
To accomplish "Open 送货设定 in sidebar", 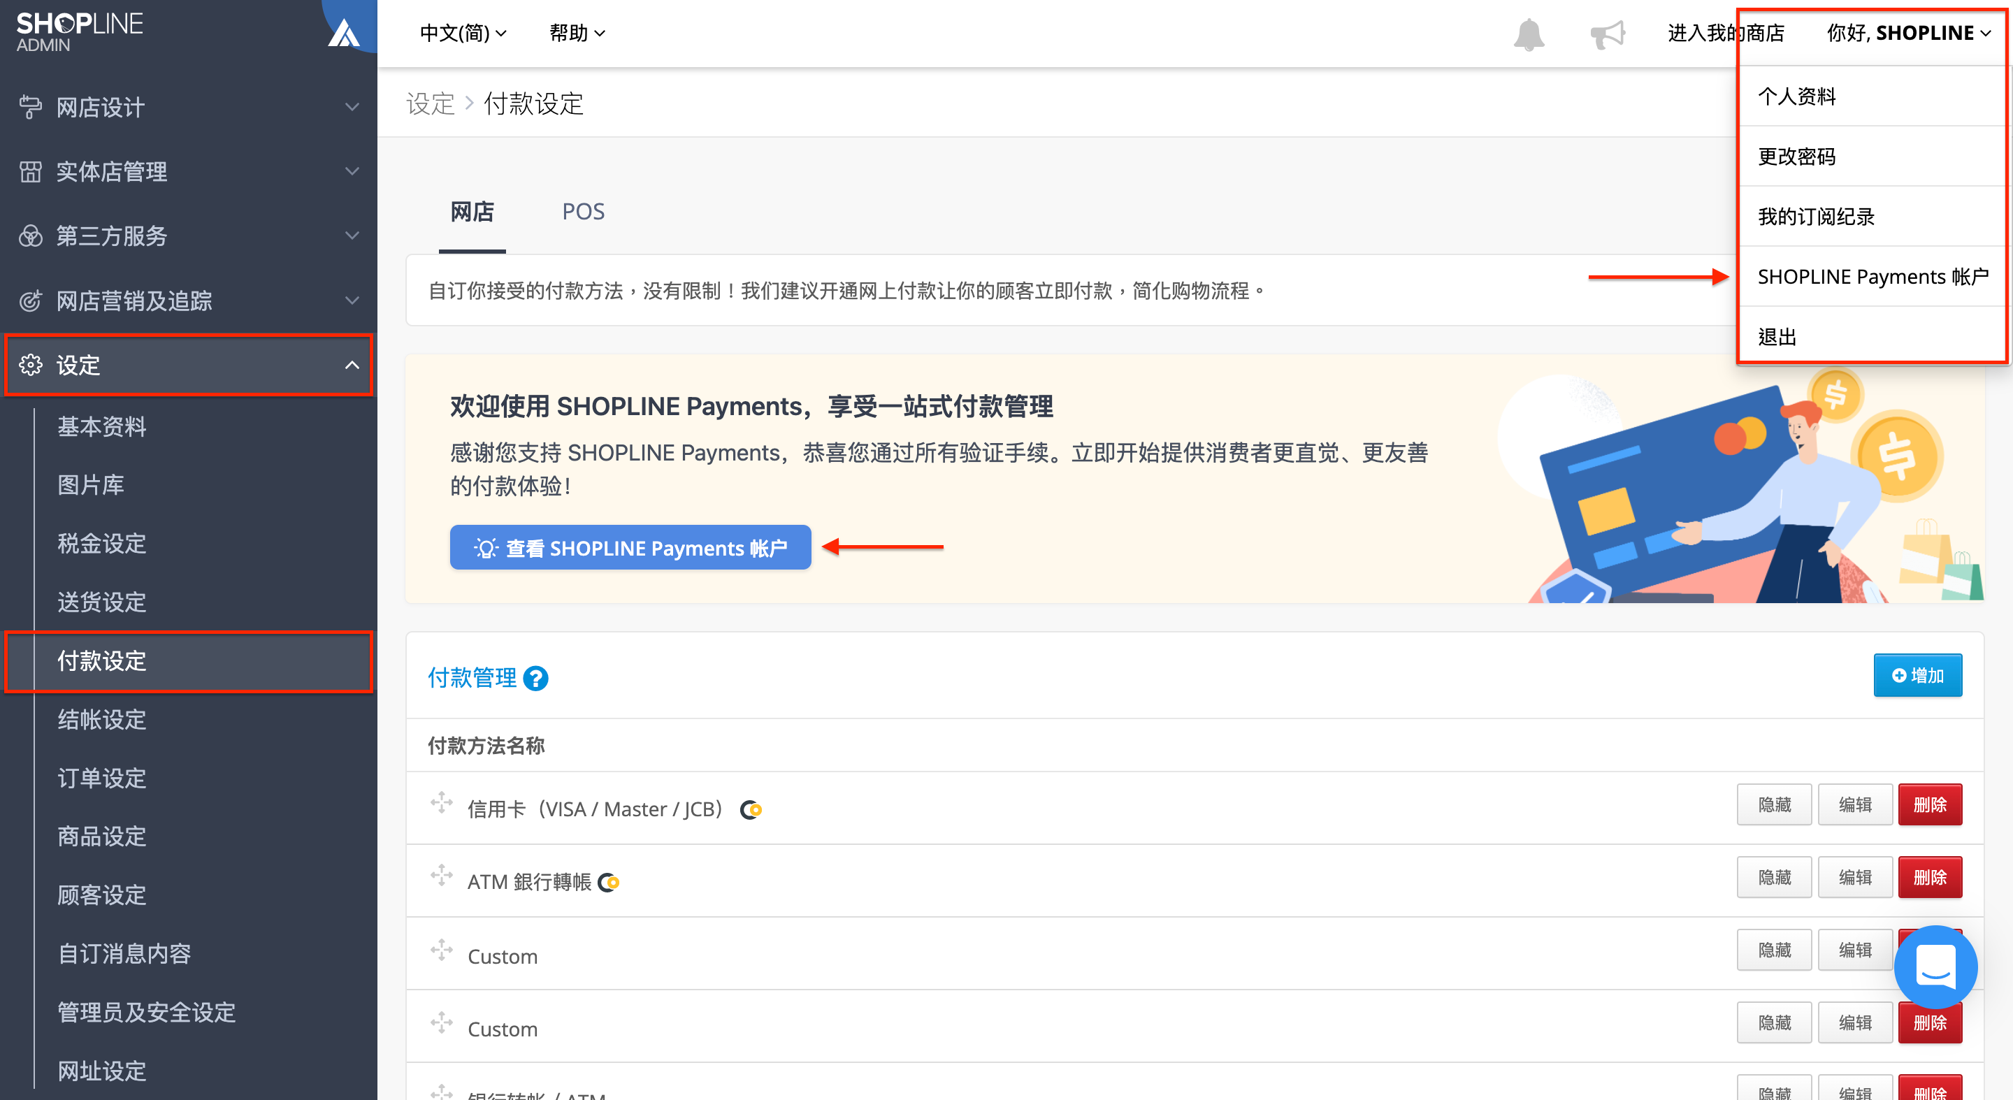I will click(x=101, y=602).
